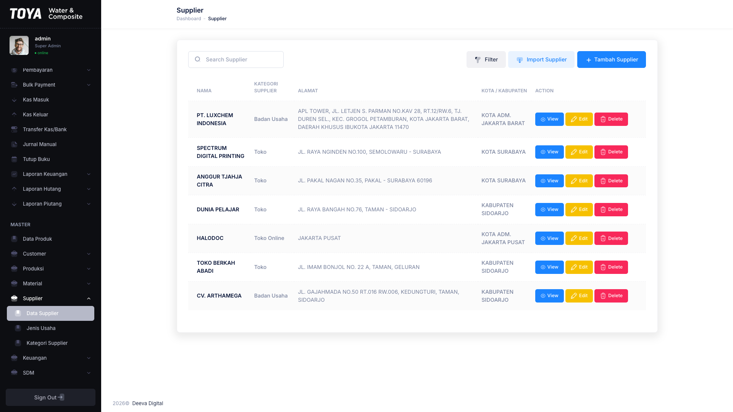This screenshot has height=412, width=733.
Task: Go to Jurnal Manual page
Action: click(50, 144)
